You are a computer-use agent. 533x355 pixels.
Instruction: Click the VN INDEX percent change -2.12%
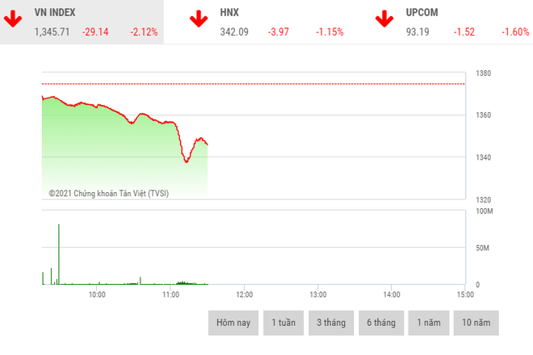(144, 32)
